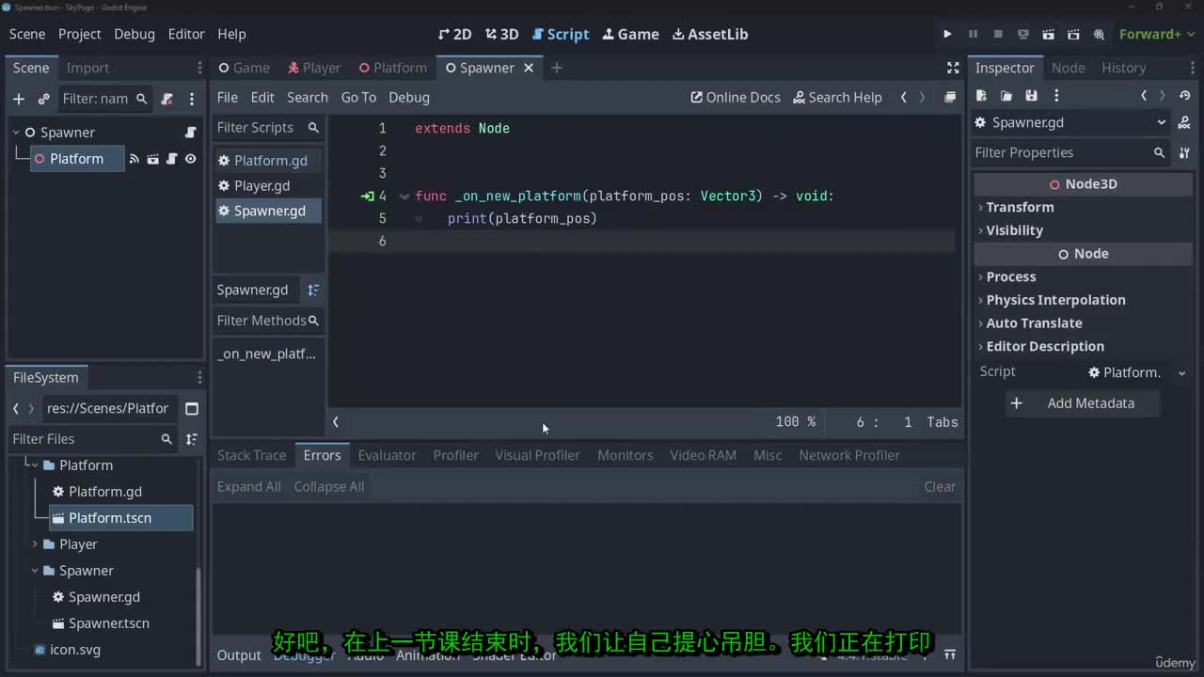Switch to the 3D workspace
Viewport: 1204px width, 677px height.
[x=502, y=34]
